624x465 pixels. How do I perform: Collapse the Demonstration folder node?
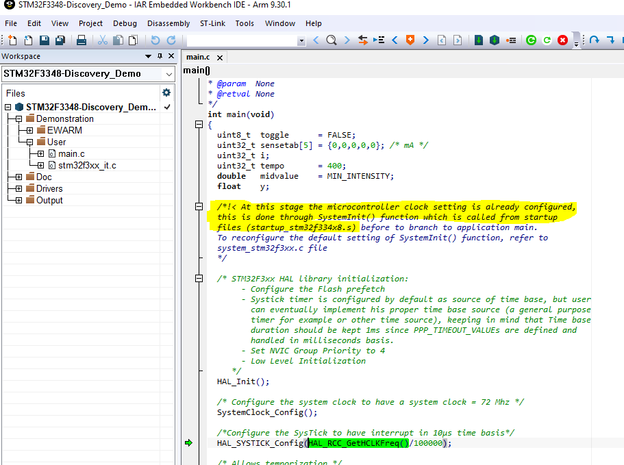18,119
